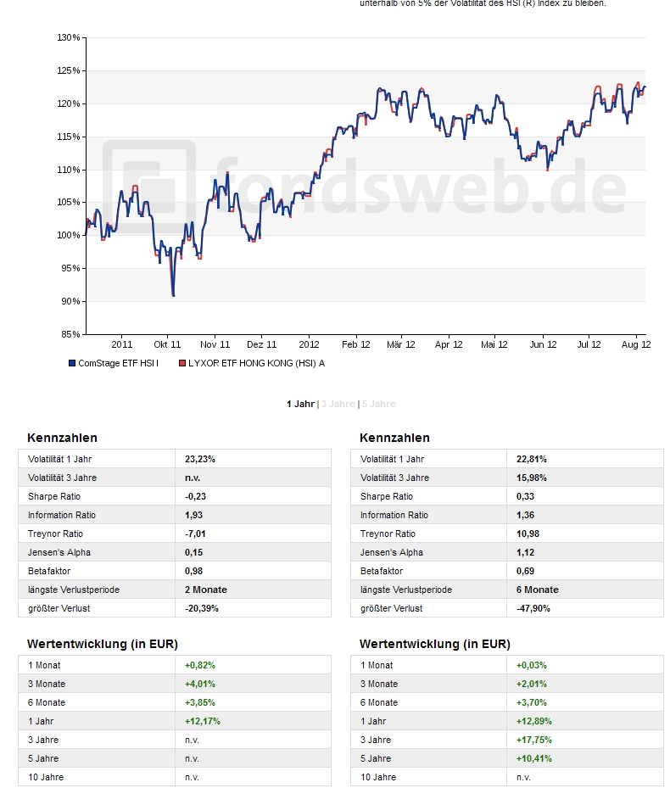Viewport: 670px width, 788px height.
Task: Click the -47,90% größter Verlust value
Action: point(534,608)
